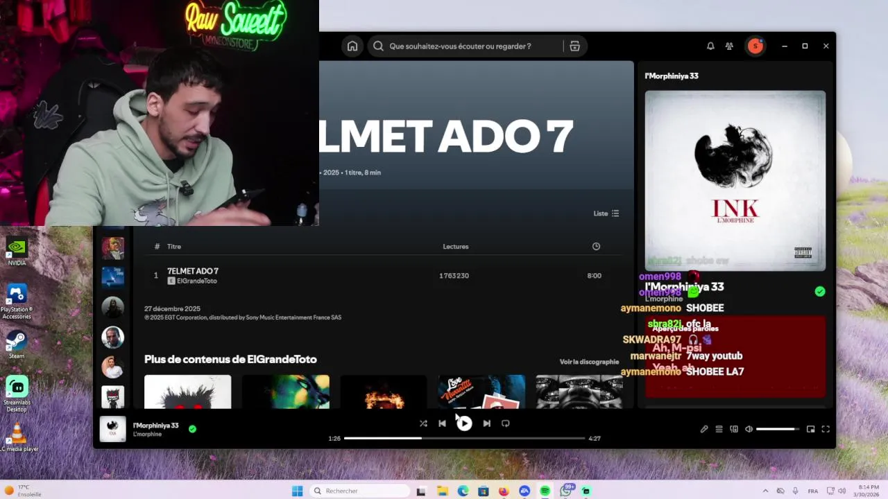Skip to the next track
Screen dimensions: 888x499
486,423
